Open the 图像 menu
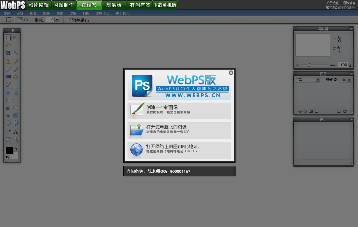358x227 pixels. coord(33,13)
